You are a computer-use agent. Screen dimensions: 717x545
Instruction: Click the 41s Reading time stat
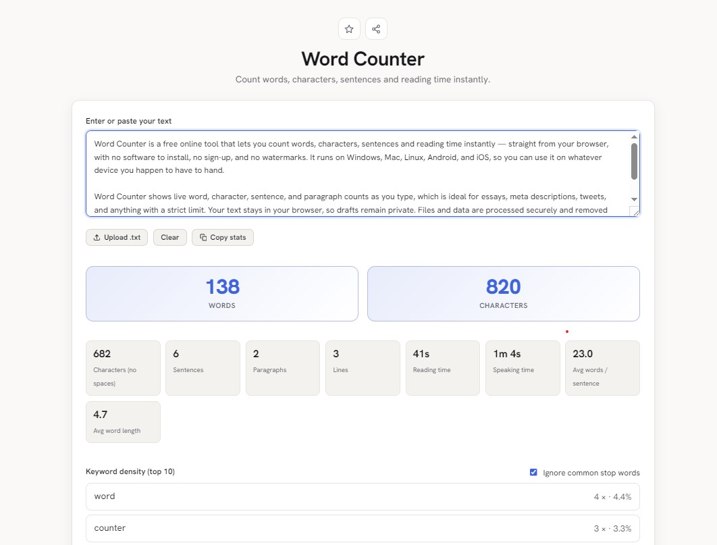point(443,367)
